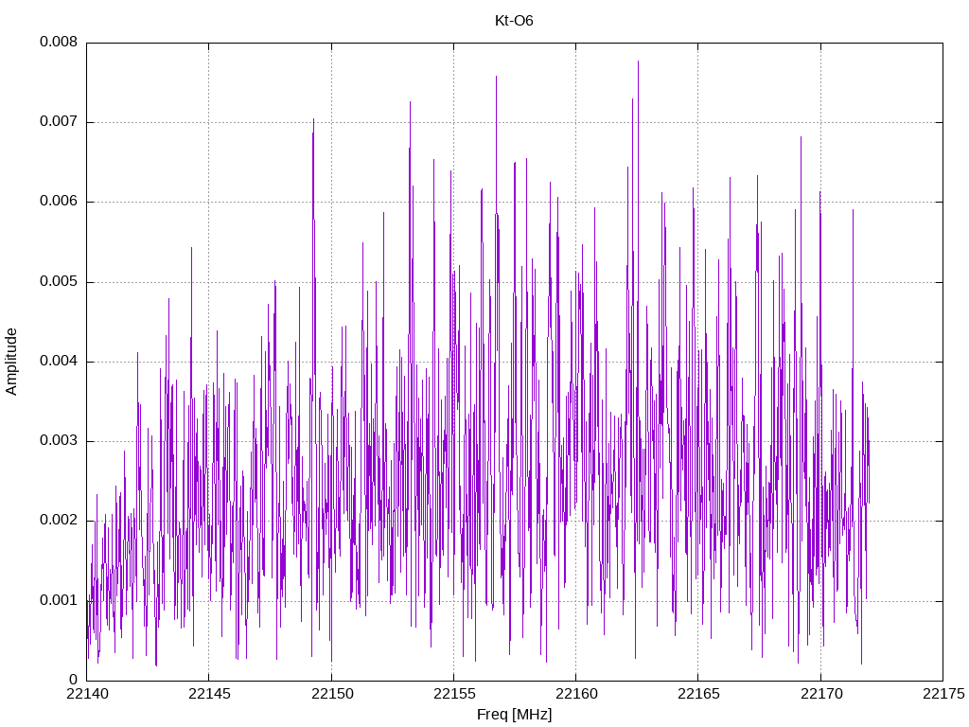Screen dimensions: 969x727
Task: Click the Freq [MHz] x-axis label
Action: pyautogui.click(x=514, y=715)
